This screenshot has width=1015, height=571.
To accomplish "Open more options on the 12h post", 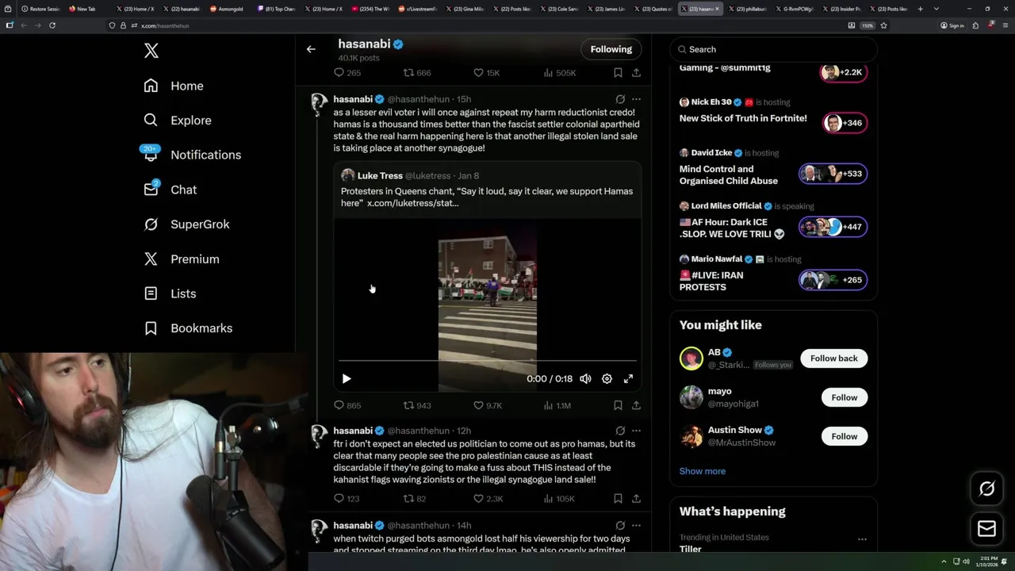I will pyautogui.click(x=636, y=431).
